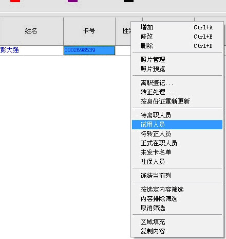This screenshot has width=226, height=239.
Task: Select 增加 from the context menu
Action: [x=177, y=27]
